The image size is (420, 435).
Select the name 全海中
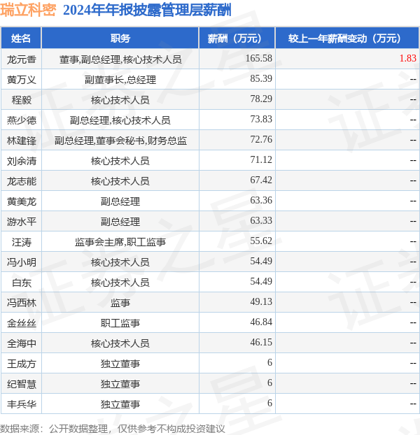(22, 343)
